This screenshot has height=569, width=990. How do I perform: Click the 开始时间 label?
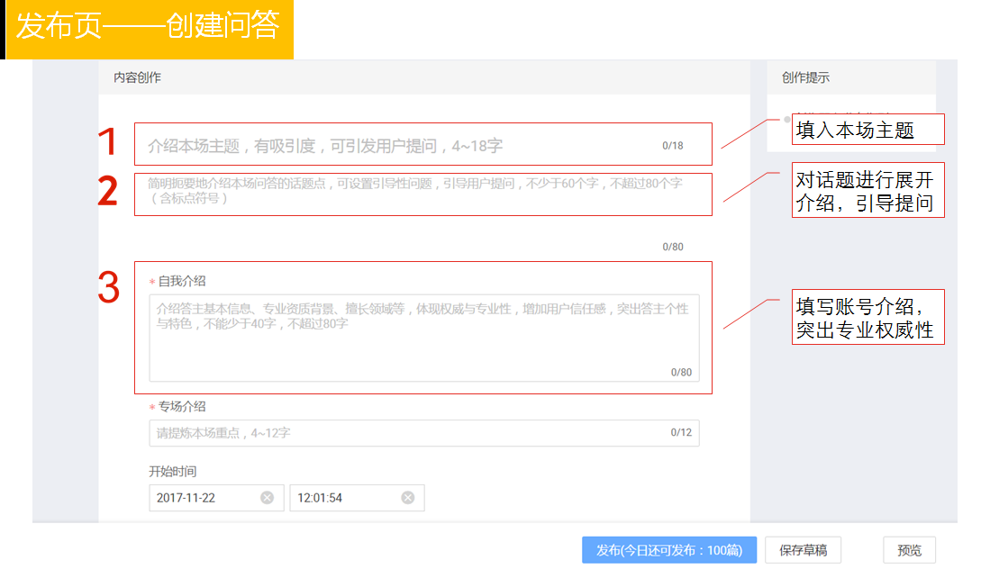173,471
